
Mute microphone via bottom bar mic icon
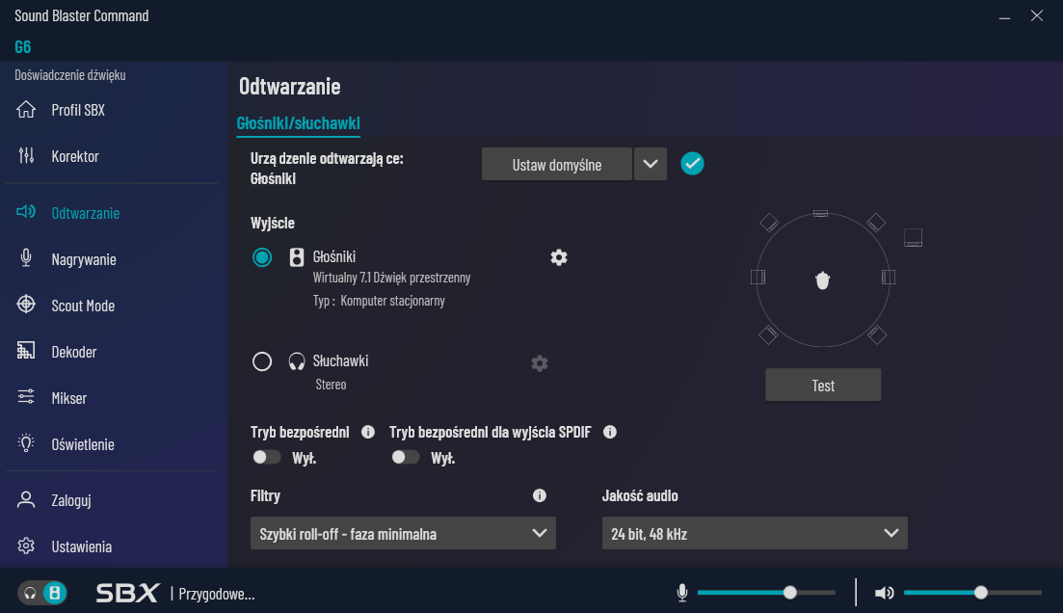point(682,593)
